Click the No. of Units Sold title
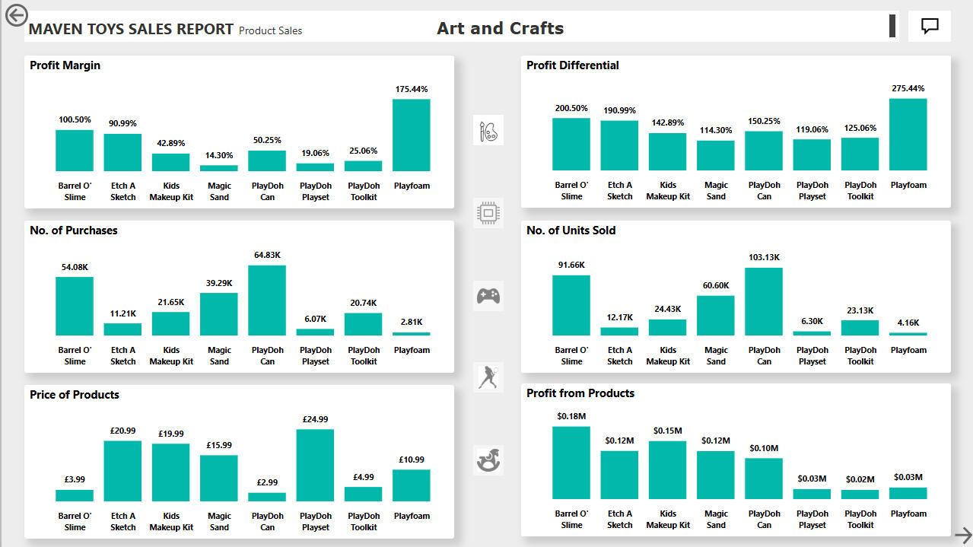This screenshot has height=547, width=973. coord(571,231)
